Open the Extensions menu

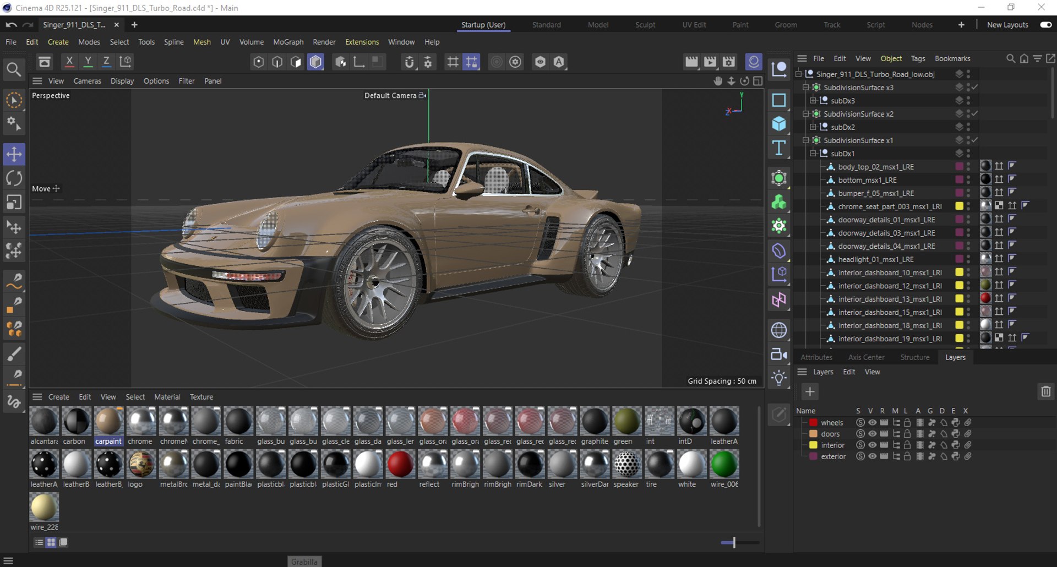(362, 42)
